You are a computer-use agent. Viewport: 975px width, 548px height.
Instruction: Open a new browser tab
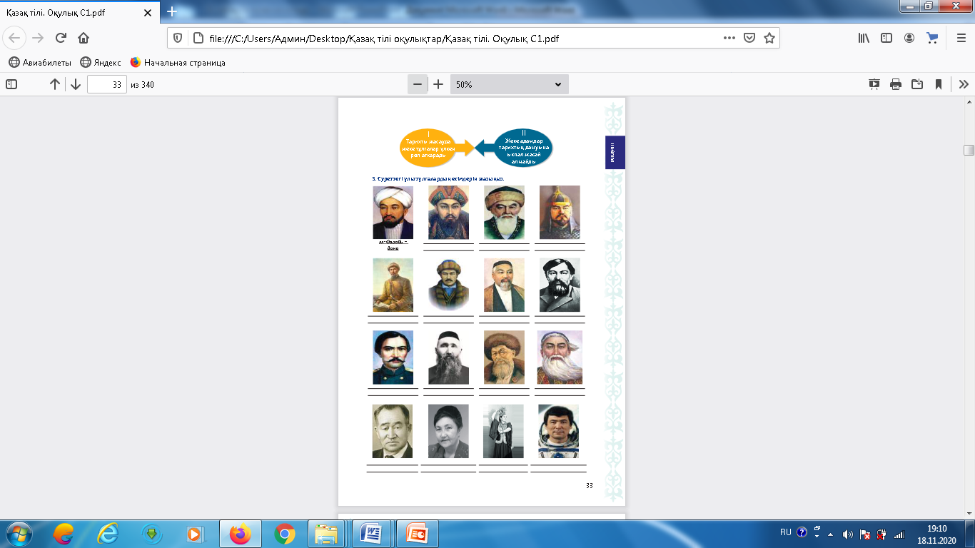tap(171, 12)
